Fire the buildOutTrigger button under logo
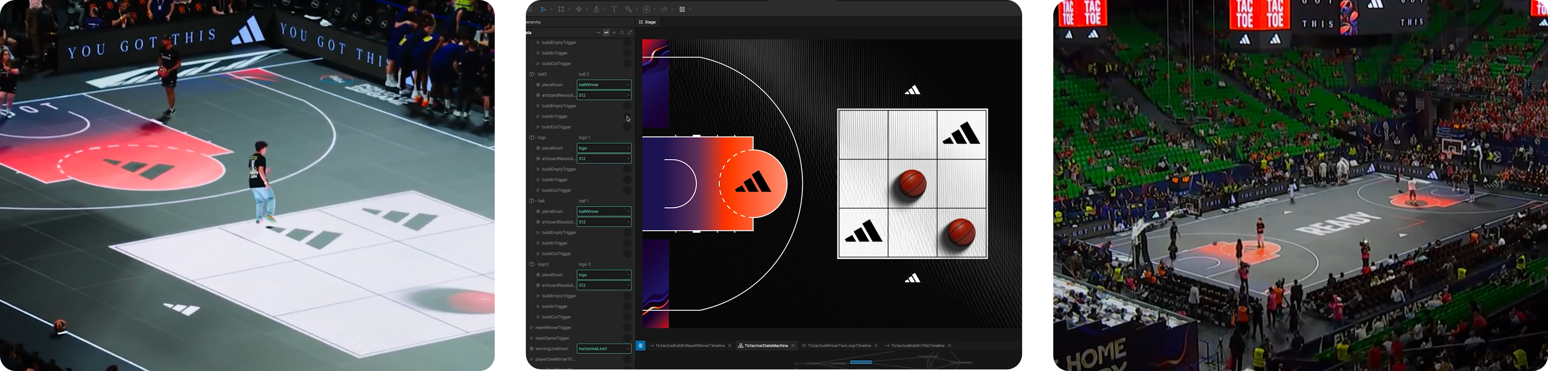 tap(627, 191)
